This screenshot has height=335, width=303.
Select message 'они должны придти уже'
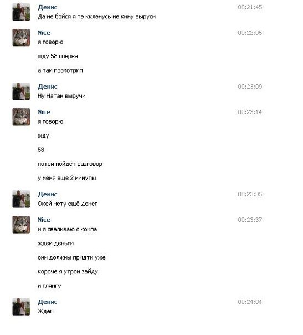[x=71, y=258]
